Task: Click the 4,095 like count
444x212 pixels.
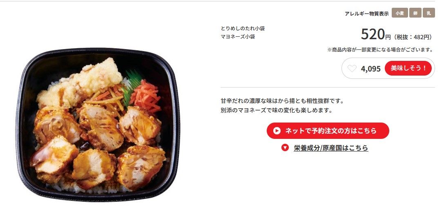Action: click(x=370, y=69)
